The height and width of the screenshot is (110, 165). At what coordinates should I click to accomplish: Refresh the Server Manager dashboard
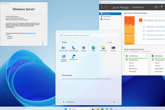(156, 7)
